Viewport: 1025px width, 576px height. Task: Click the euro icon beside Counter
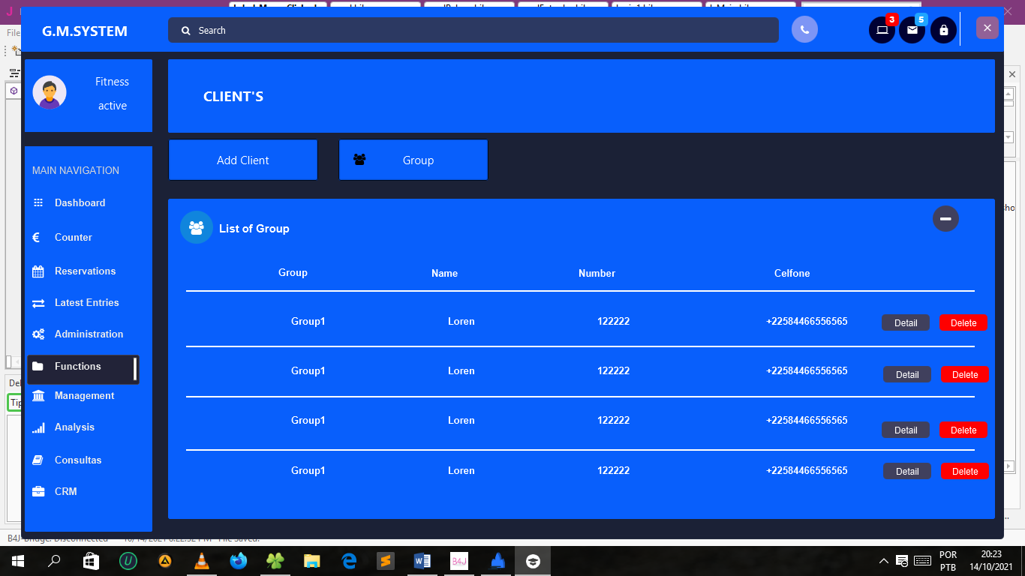36,238
